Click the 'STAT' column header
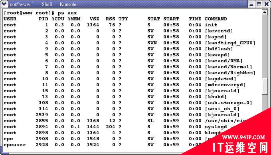The image size is (271, 155). 154,19
